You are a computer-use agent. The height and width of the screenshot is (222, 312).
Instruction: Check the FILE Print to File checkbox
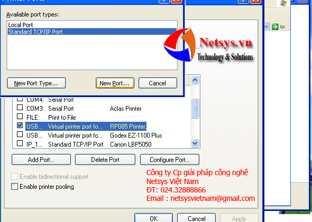pyautogui.click(x=20, y=116)
